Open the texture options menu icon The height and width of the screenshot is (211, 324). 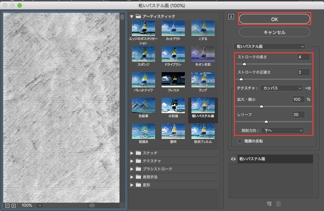click(308, 88)
